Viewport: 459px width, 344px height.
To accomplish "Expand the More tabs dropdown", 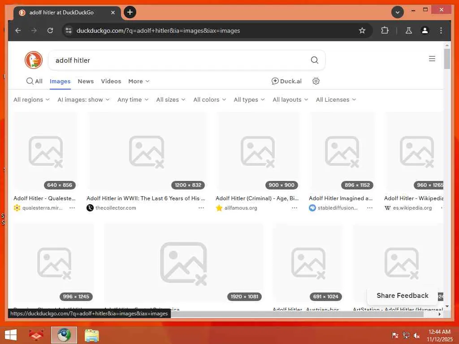I will tap(139, 82).
